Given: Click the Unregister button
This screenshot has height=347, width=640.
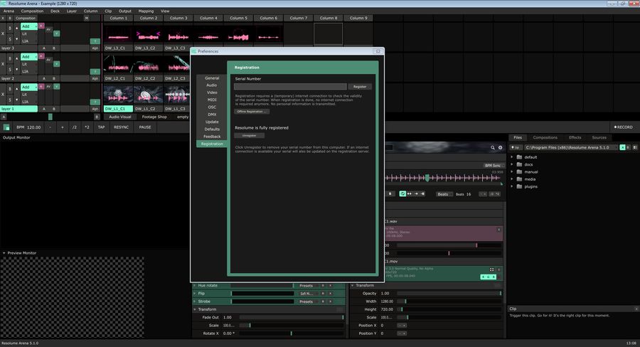Looking at the screenshot, I should point(249,136).
